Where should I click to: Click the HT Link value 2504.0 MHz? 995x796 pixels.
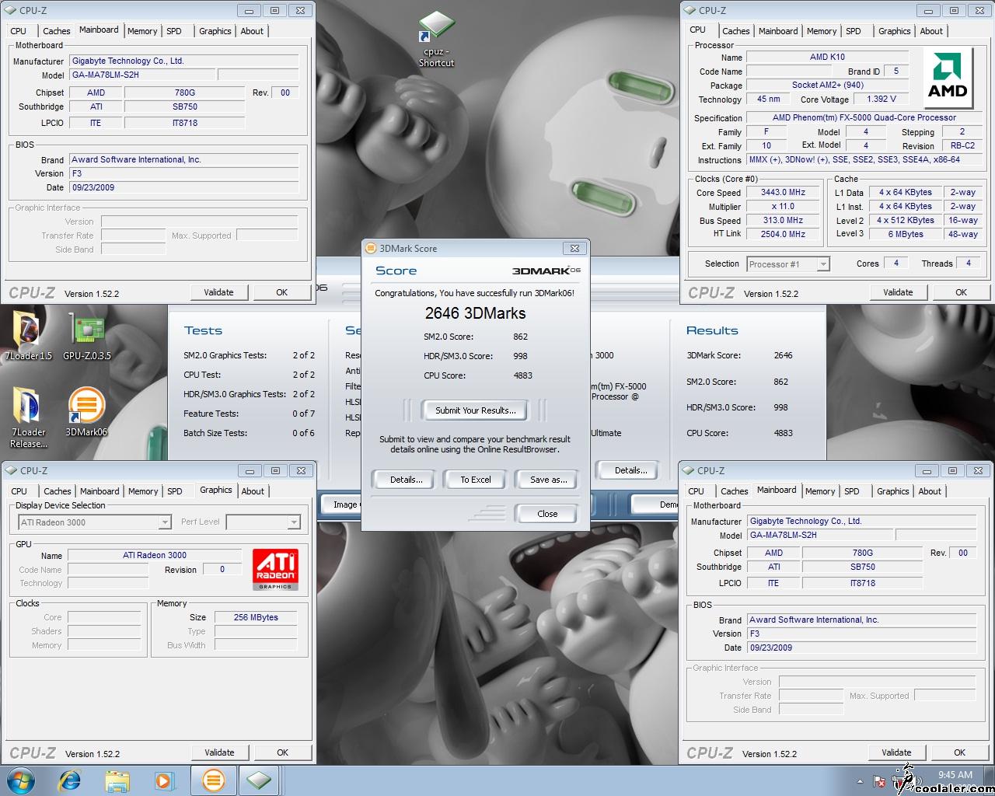(784, 234)
